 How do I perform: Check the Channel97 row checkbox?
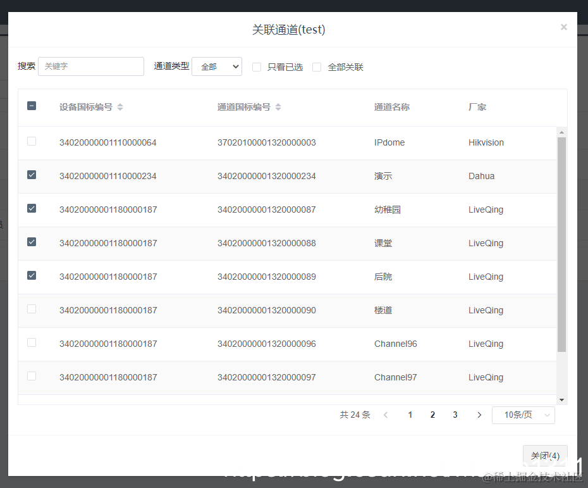(x=32, y=376)
